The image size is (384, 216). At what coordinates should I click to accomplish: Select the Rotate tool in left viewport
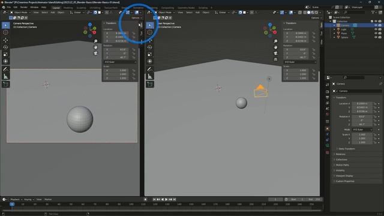pyautogui.click(x=5, y=47)
